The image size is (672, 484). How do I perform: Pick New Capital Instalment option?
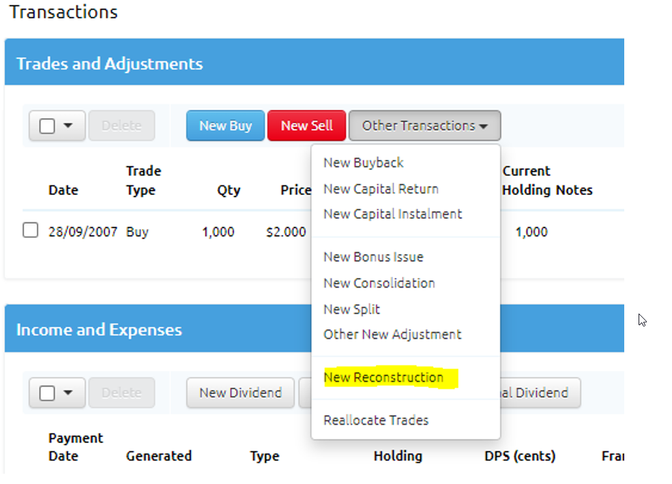(x=392, y=214)
